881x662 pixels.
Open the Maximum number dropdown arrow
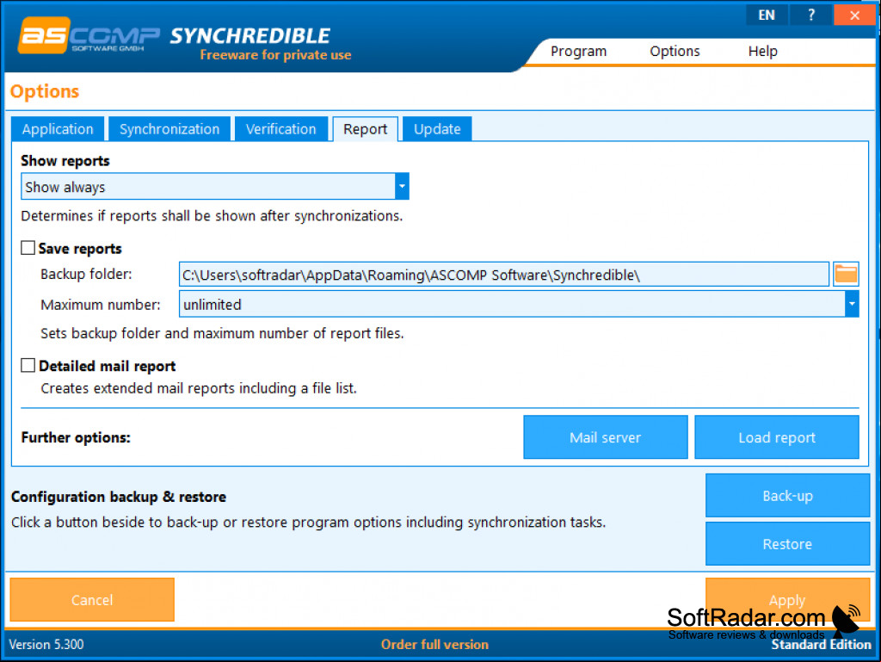tap(852, 304)
